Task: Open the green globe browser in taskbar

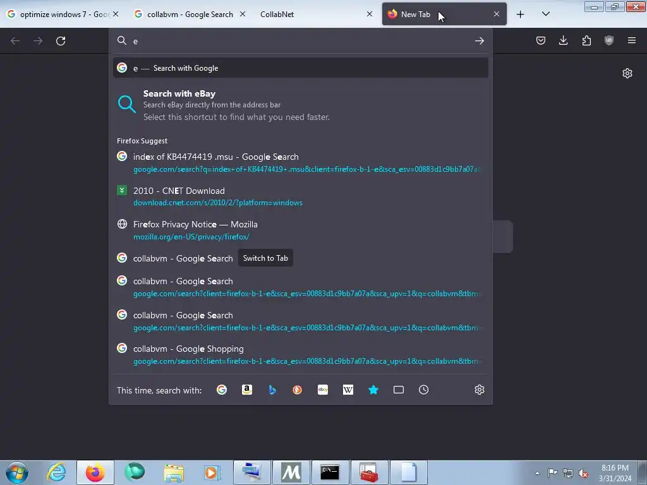Action: point(135,472)
